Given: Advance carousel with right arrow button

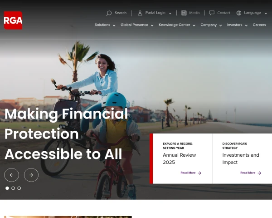Looking at the screenshot, I should (31, 175).
